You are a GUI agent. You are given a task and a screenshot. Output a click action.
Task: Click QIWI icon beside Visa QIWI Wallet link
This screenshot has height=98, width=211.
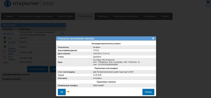[5, 52]
